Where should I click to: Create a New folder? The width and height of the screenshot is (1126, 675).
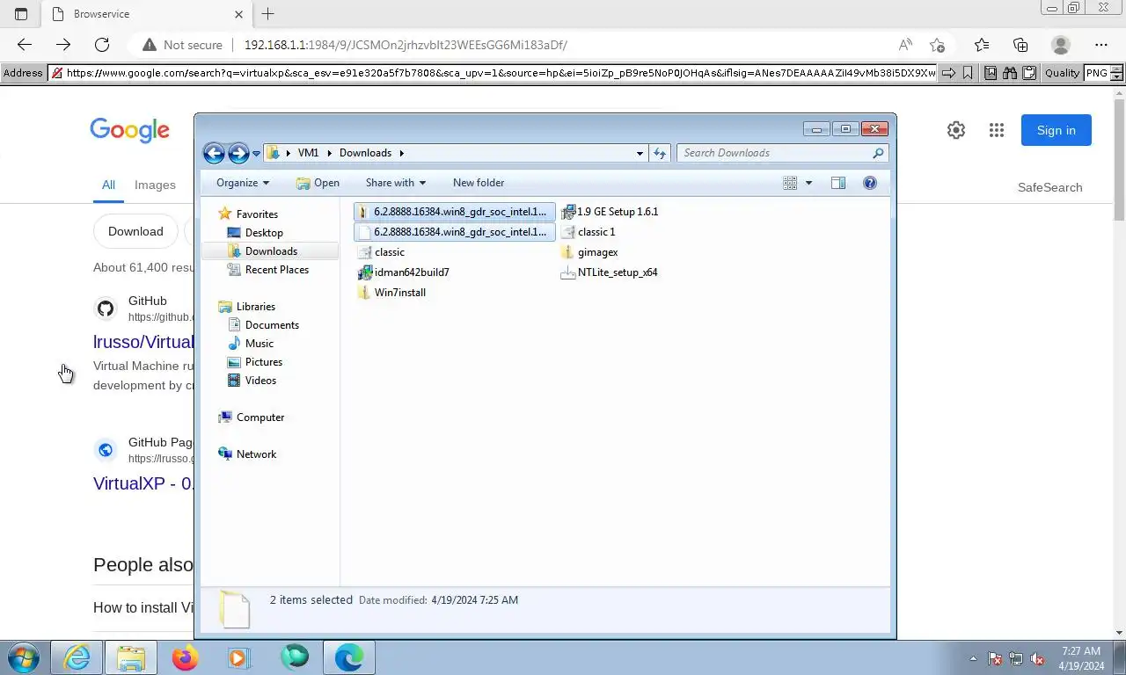pyautogui.click(x=479, y=183)
